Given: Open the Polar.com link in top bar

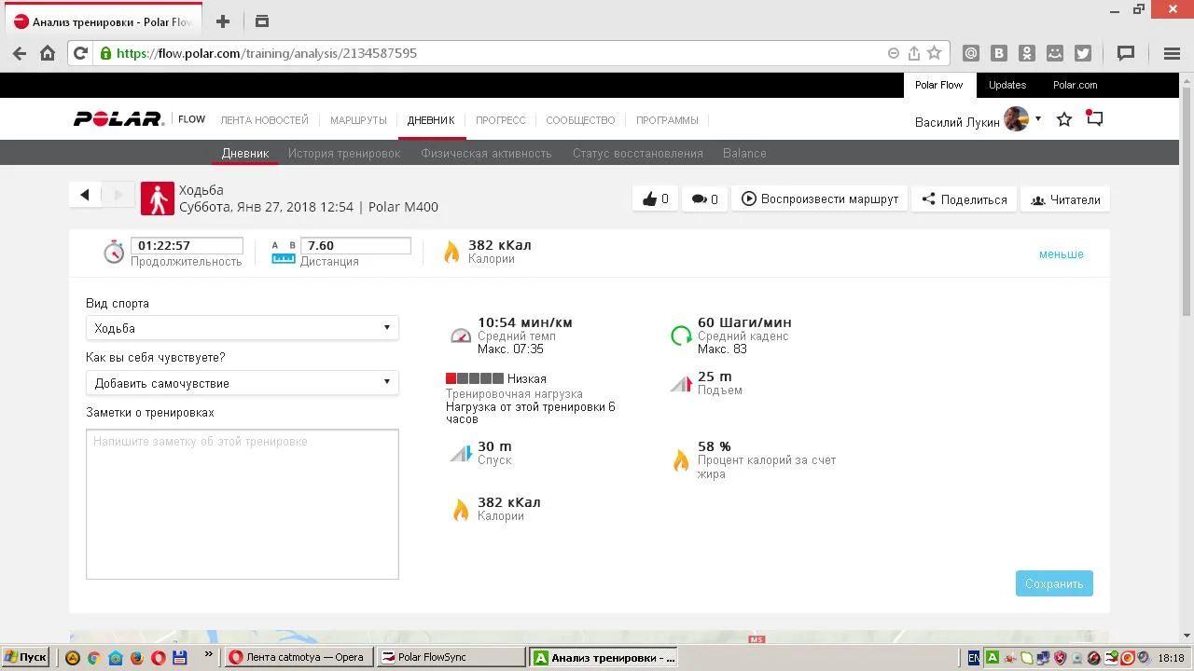Looking at the screenshot, I should tap(1076, 85).
